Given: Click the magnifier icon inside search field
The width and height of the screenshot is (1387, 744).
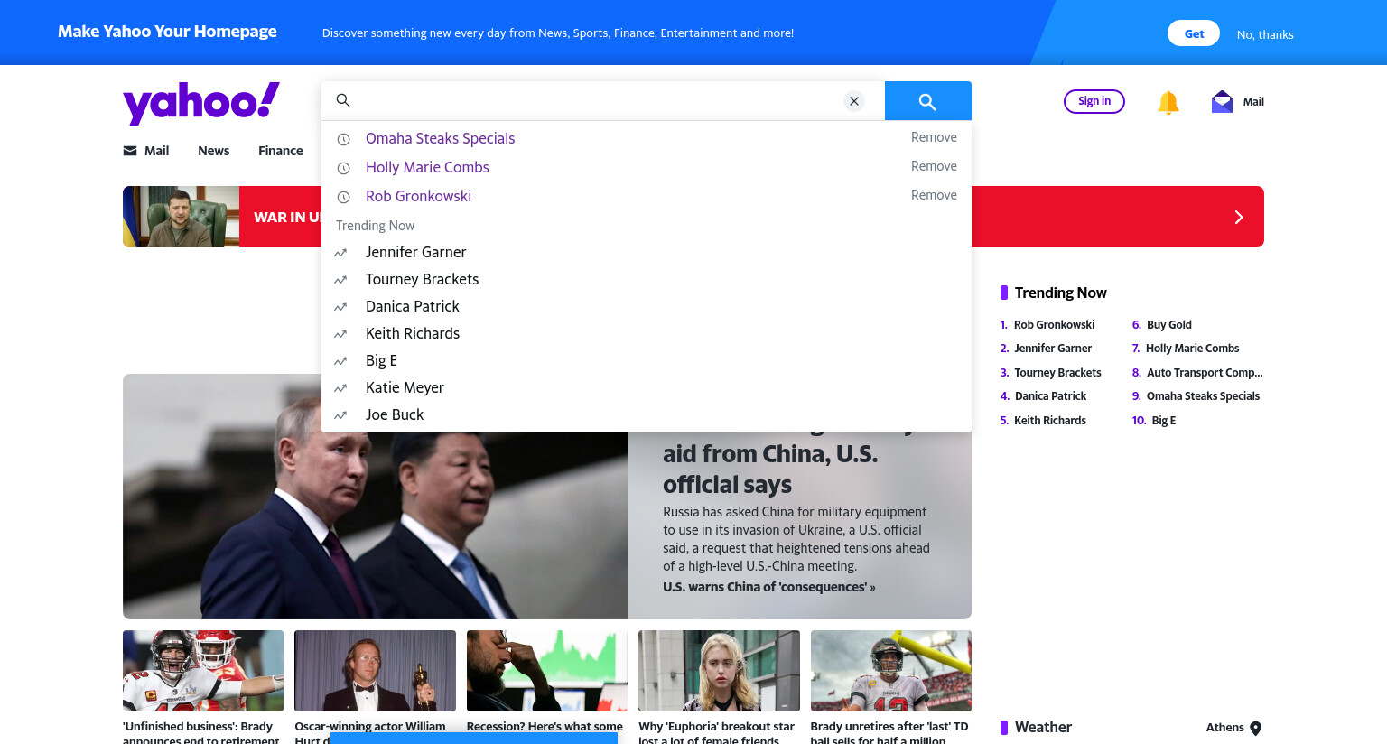Looking at the screenshot, I should pos(343,100).
